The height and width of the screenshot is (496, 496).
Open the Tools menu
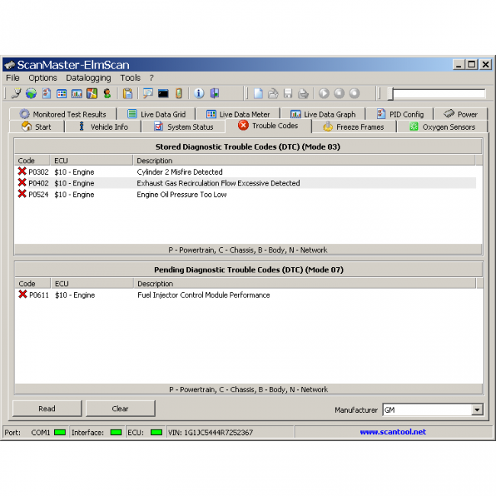130,78
